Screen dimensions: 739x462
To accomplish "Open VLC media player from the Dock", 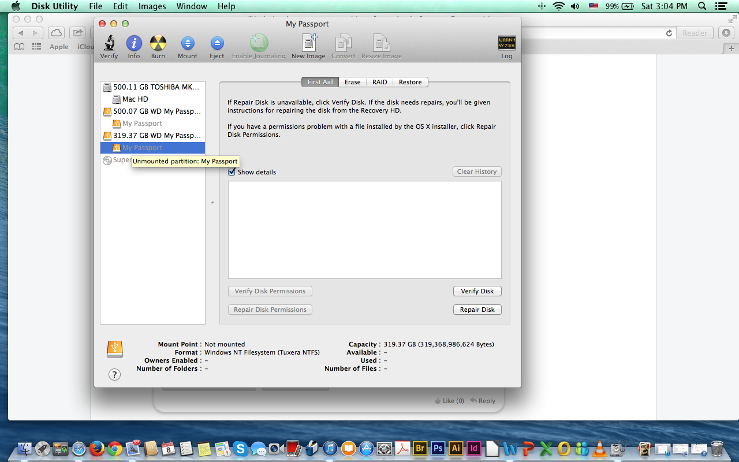I will [600, 449].
